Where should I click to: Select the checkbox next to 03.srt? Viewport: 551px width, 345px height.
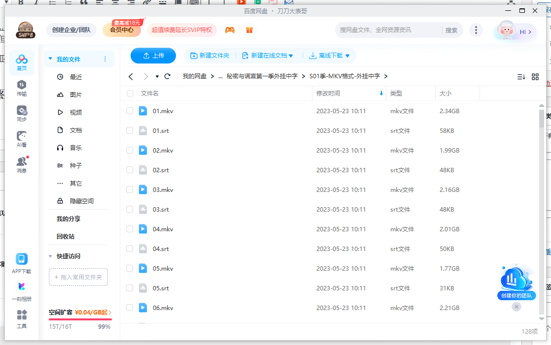click(130, 210)
